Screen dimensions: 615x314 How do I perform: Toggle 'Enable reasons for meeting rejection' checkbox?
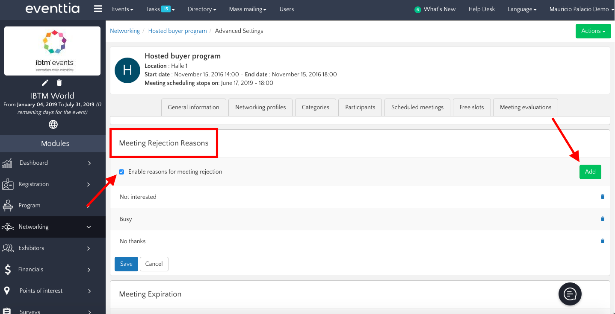(x=121, y=172)
